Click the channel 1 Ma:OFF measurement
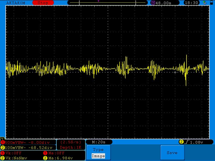This screenshot has width=215, height=161. 56,153
